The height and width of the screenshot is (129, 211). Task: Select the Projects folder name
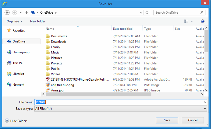click(x=57, y=63)
